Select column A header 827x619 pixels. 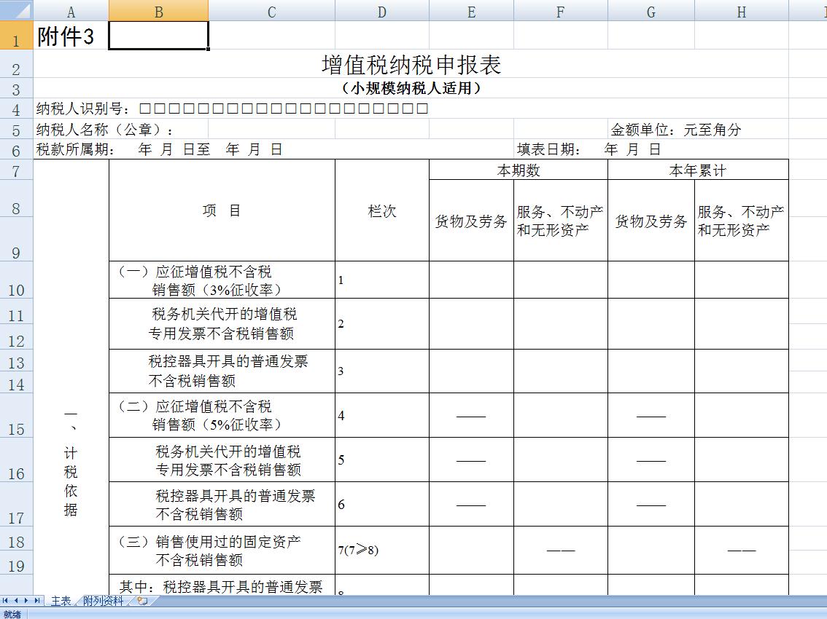71,11
